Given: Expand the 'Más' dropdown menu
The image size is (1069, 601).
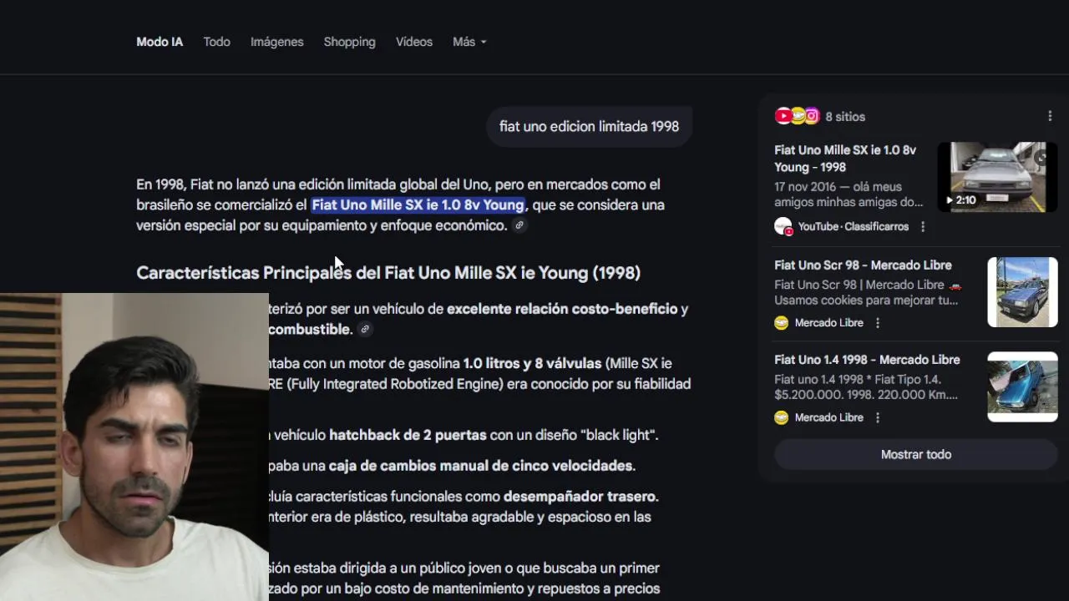Looking at the screenshot, I should point(469,42).
